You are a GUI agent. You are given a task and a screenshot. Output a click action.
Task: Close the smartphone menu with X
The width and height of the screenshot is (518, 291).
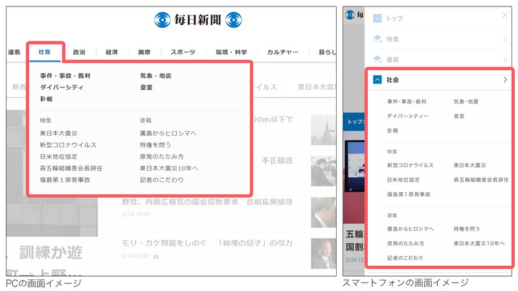coord(505,15)
